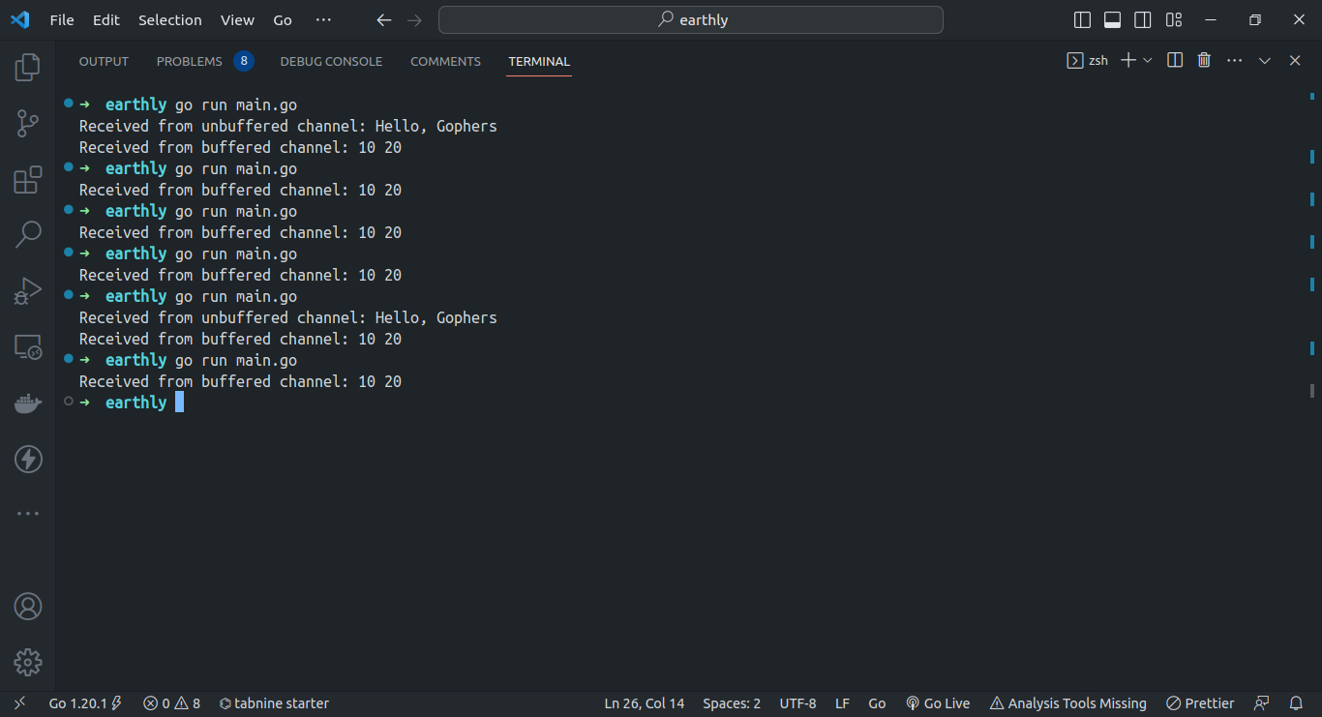Switch to the PROBLEMS tab
The image size is (1322, 717).
(190, 61)
